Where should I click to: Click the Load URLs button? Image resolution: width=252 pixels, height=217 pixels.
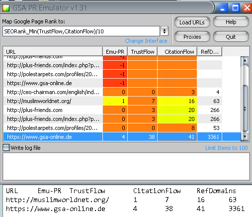(192, 22)
